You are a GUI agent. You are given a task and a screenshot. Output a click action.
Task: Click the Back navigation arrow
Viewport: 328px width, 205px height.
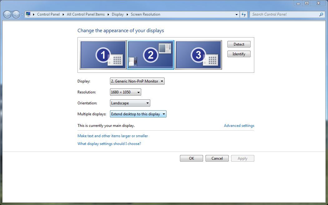click(7, 14)
